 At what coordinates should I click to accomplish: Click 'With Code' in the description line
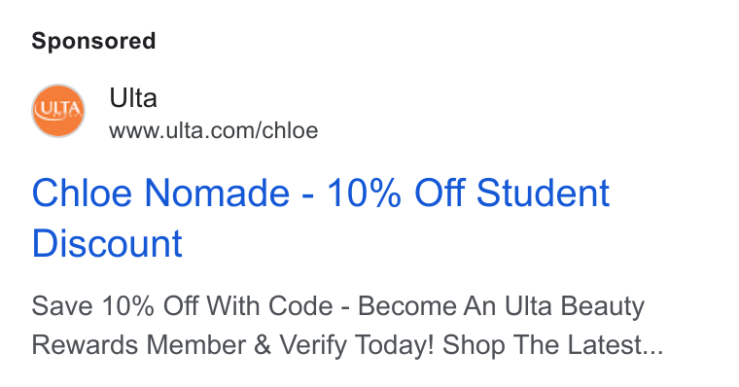pos(269,306)
